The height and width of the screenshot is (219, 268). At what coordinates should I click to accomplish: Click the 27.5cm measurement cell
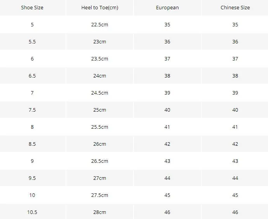(100, 195)
